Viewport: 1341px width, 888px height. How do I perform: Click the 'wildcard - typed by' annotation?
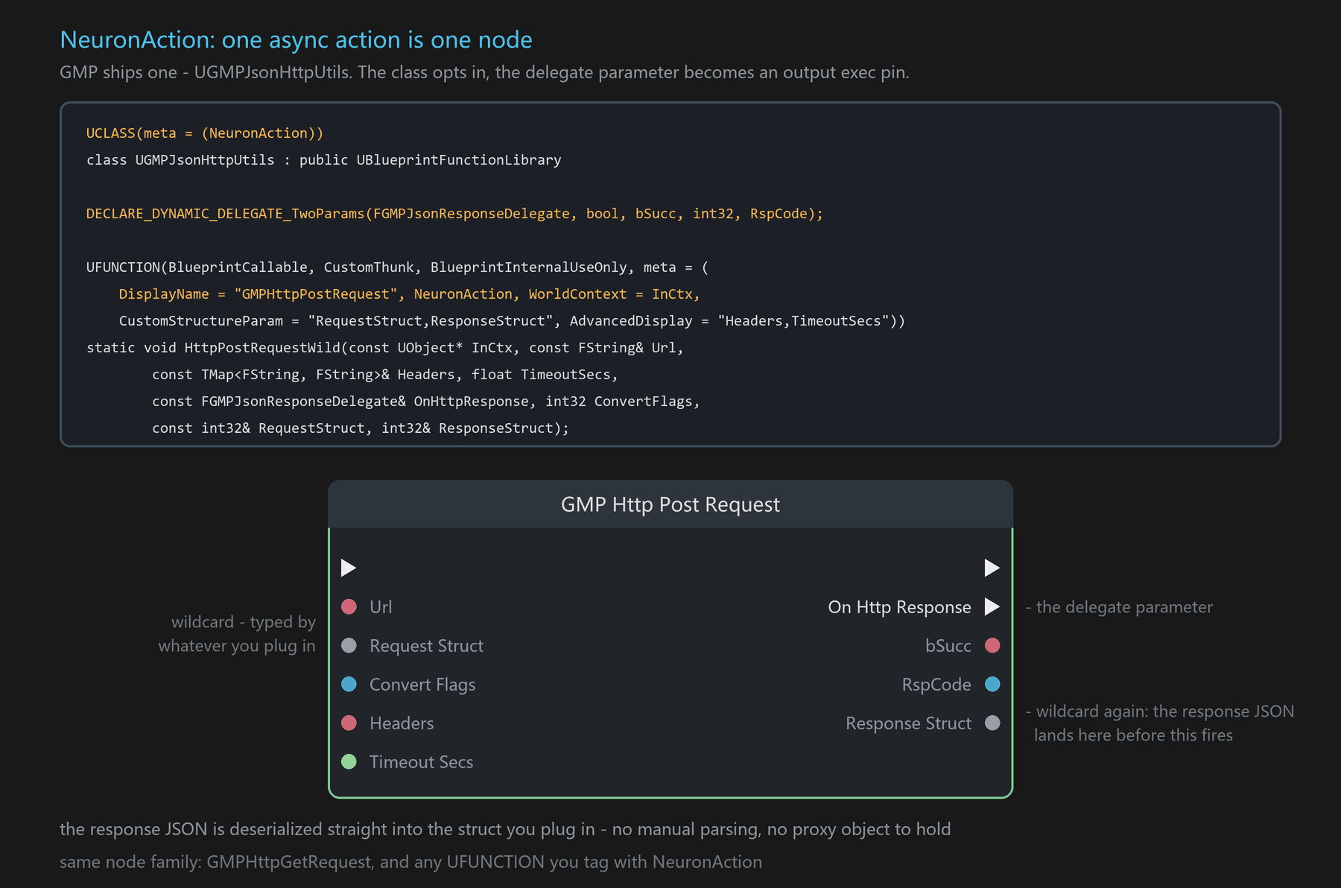coord(237,633)
